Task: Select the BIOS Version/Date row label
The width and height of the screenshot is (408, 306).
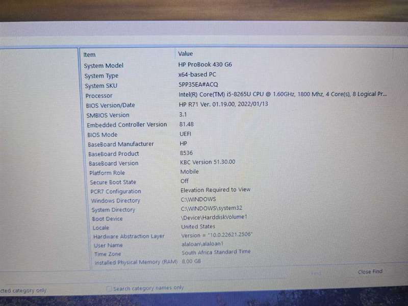Action: [x=110, y=106]
